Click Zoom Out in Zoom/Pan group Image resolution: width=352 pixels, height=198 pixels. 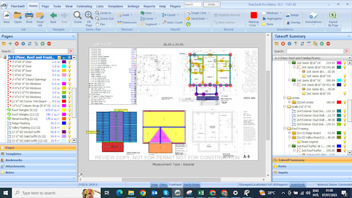point(105,19)
